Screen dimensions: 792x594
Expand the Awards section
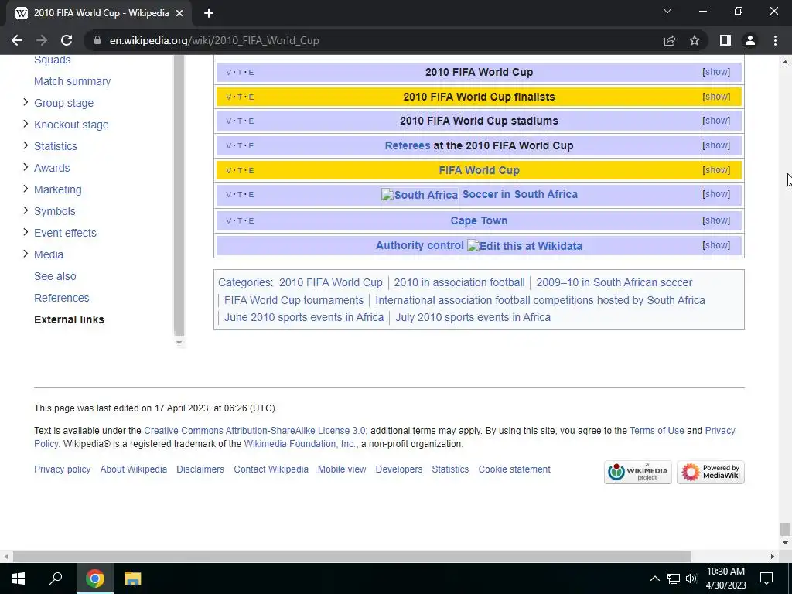click(x=26, y=168)
